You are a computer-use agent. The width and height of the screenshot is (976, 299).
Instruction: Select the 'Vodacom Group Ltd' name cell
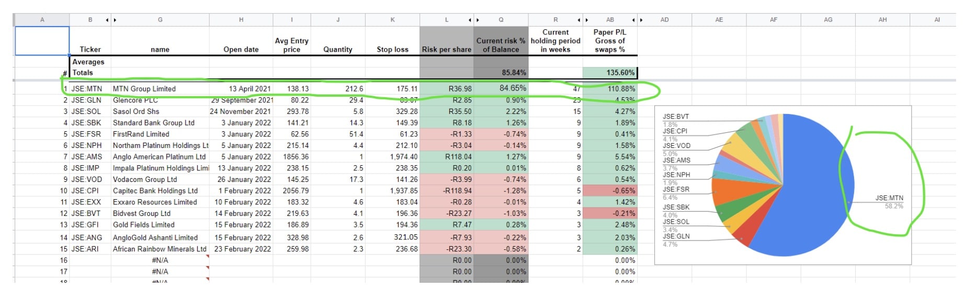click(x=160, y=179)
